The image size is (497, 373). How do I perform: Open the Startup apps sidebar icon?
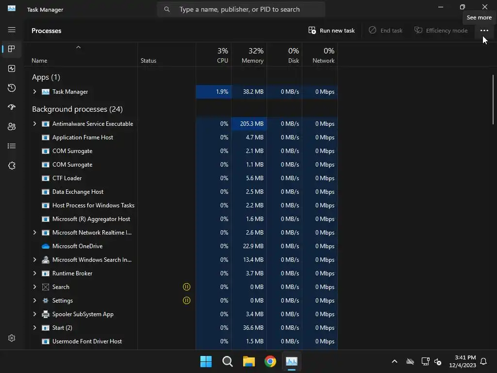[12, 107]
